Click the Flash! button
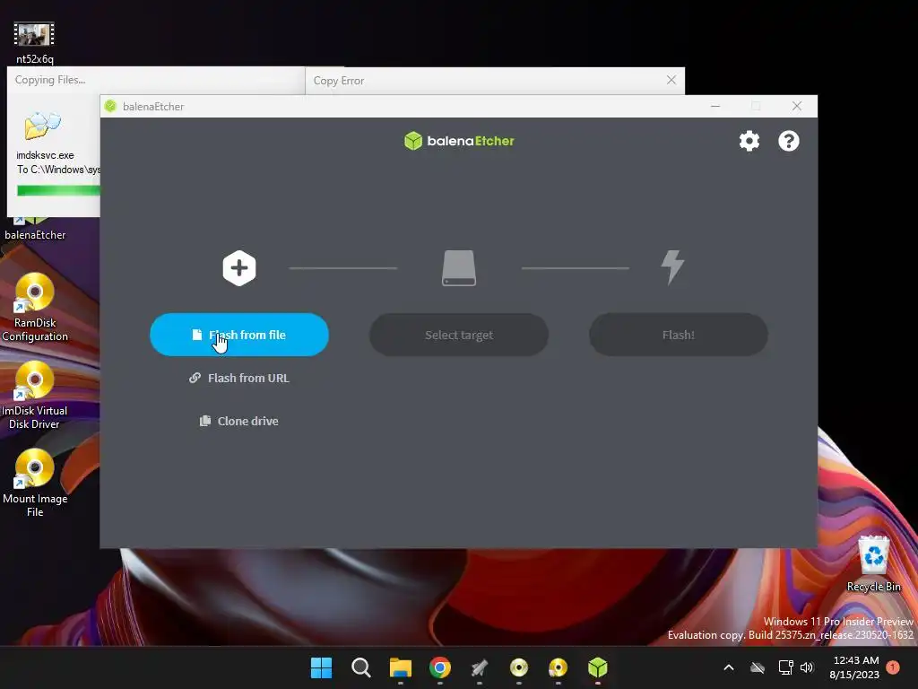Viewport: 918px width, 689px height. (x=678, y=335)
